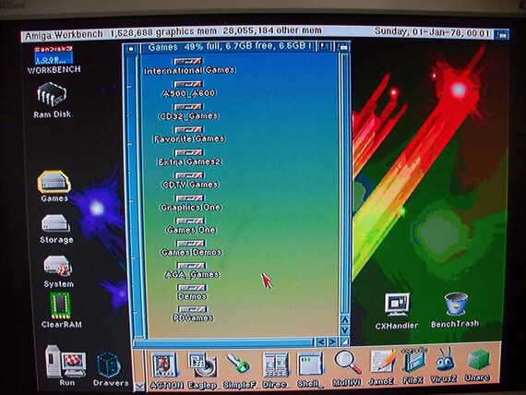Click the Amiga Workbench title bar text
The image size is (526, 395).
(64, 34)
